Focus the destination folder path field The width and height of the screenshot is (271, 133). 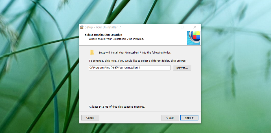coord(130,68)
